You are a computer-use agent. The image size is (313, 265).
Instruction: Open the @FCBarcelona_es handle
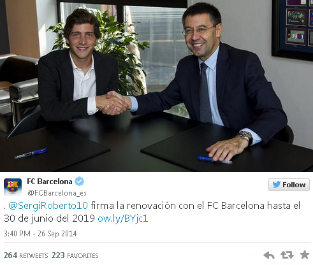[x=57, y=193]
